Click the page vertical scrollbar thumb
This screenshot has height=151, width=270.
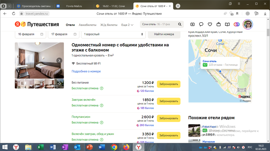coord(268,33)
